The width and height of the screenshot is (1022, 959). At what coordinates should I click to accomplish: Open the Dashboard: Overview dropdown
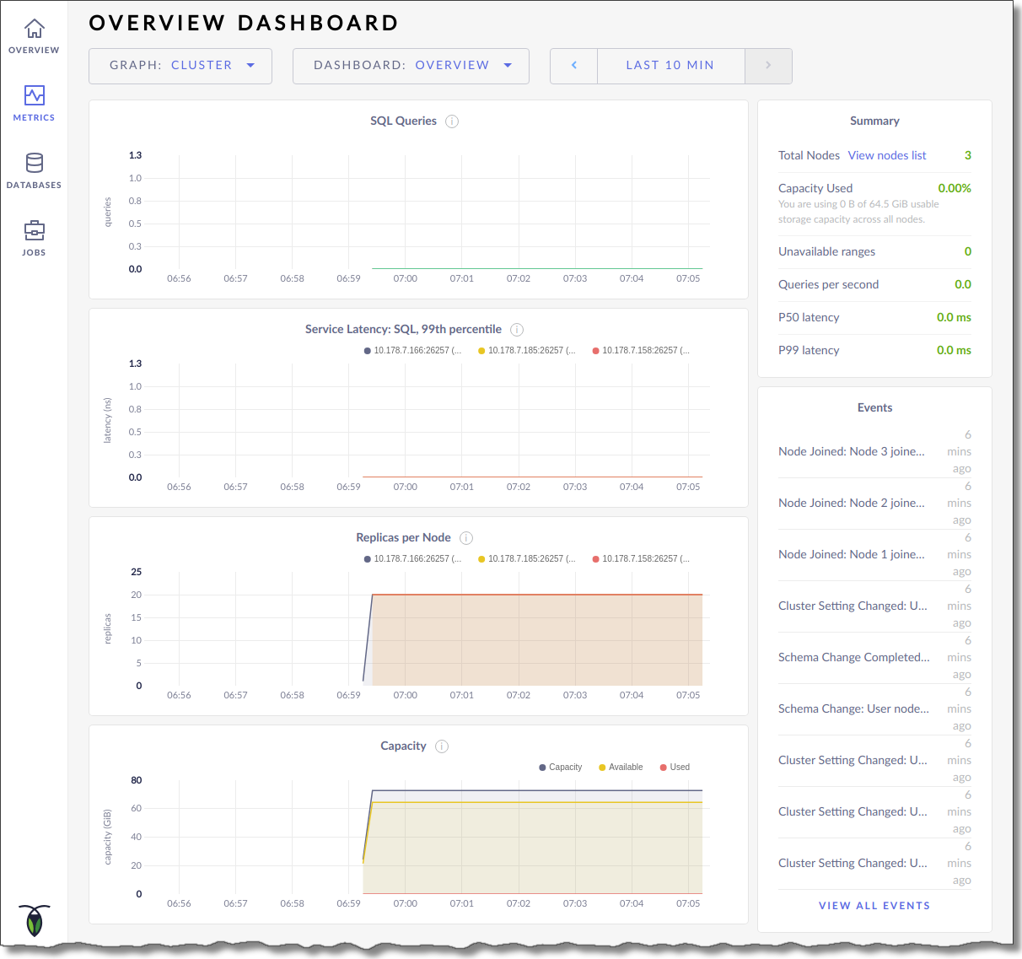point(411,66)
